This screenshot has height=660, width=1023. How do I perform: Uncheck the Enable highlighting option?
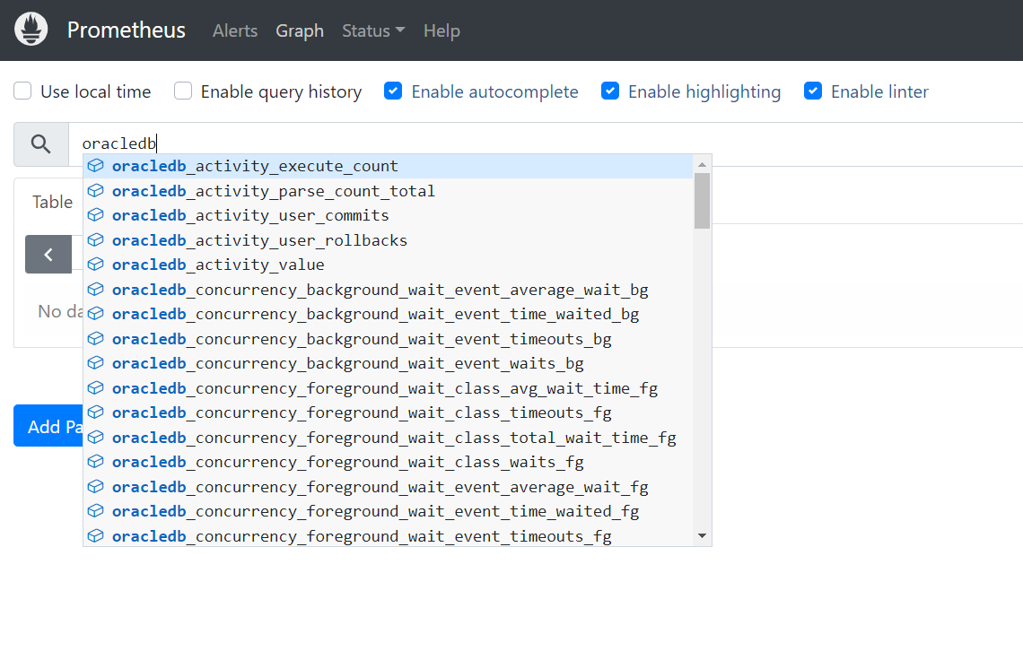point(610,91)
